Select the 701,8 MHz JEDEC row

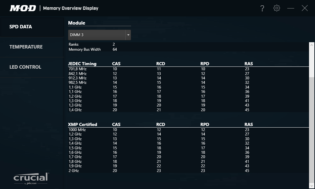click(77, 69)
